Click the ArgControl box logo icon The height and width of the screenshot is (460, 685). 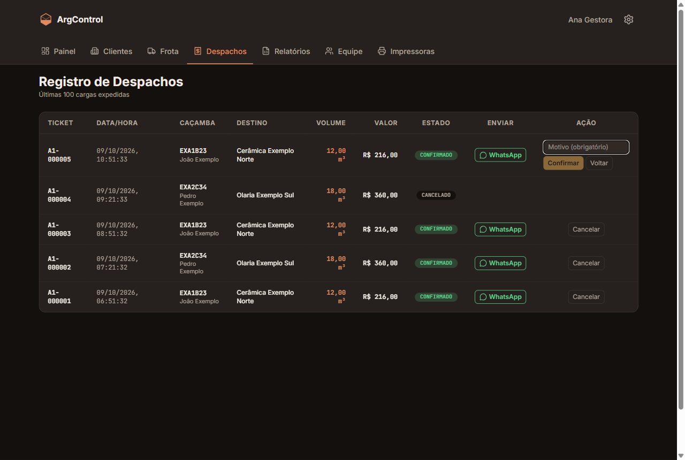(x=46, y=19)
